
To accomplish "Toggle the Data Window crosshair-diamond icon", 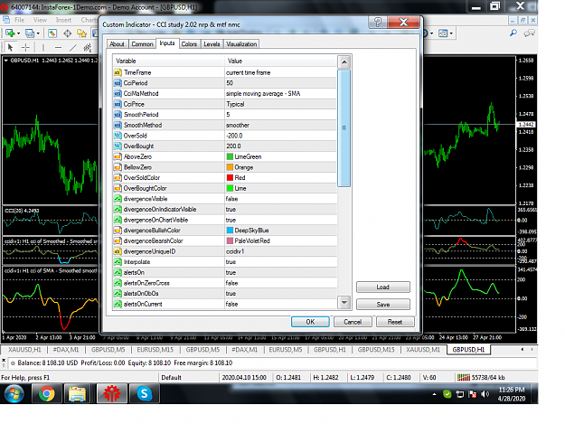I will pos(68,33).
